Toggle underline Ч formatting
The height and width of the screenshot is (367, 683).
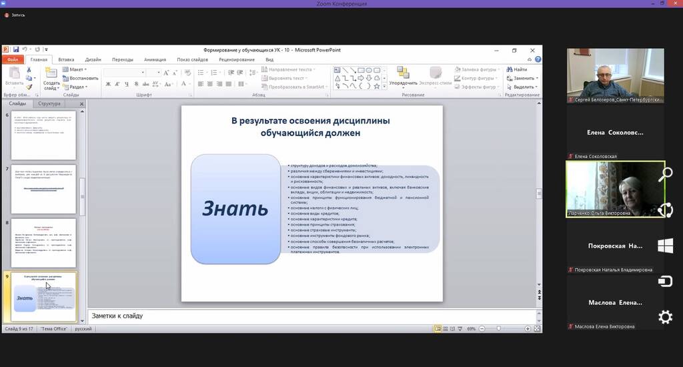(127, 83)
